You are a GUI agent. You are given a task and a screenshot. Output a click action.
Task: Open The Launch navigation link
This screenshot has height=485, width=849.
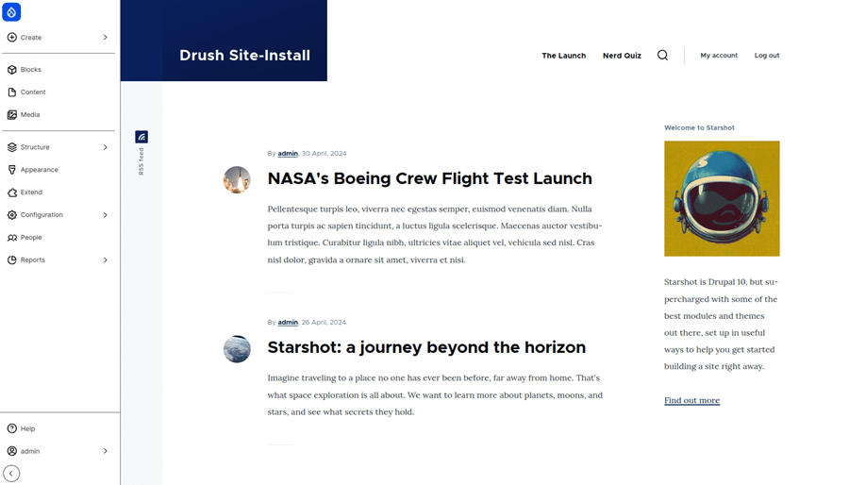tap(564, 56)
